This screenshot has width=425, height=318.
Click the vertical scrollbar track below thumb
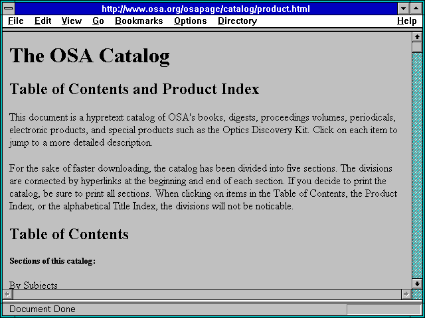point(417,166)
